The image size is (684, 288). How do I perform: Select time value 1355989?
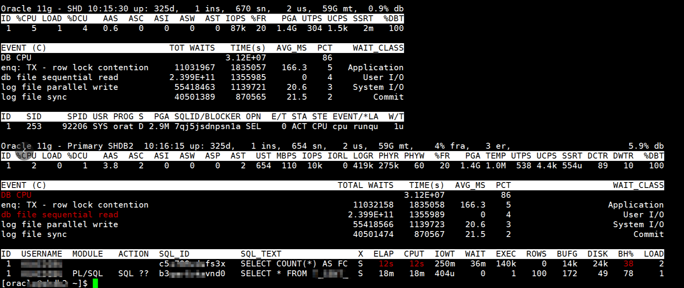(x=427, y=215)
